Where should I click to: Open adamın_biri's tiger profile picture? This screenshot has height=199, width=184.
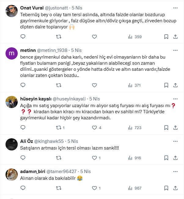click(x=12, y=175)
